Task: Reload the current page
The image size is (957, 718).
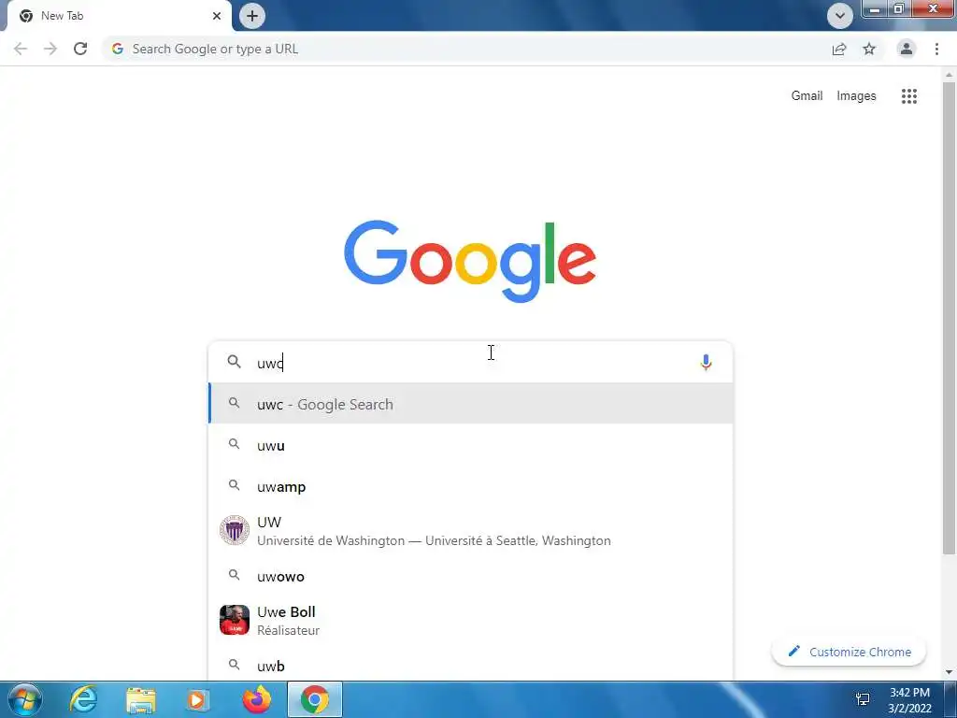Action: (80, 49)
